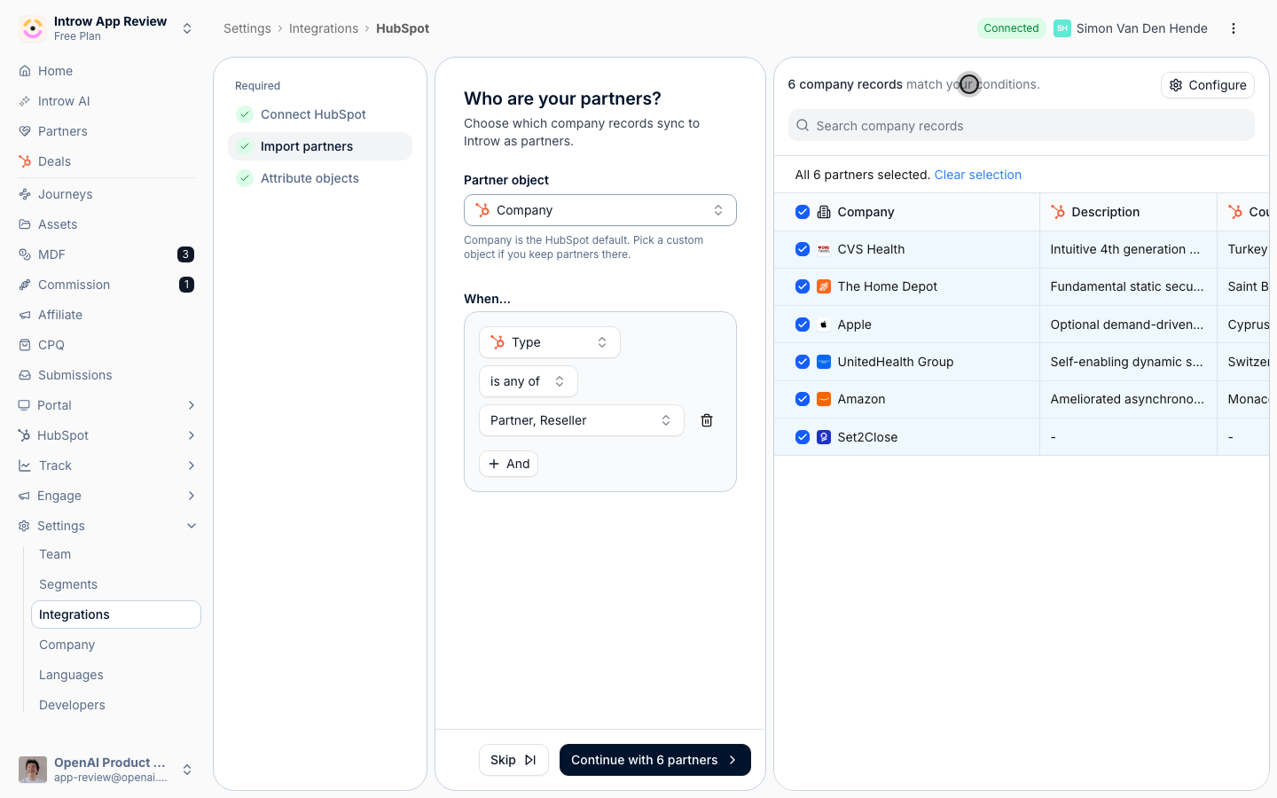1277x798 pixels.
Task: Uncheck the Amazon row checkbox
Action: click(803, 399)
